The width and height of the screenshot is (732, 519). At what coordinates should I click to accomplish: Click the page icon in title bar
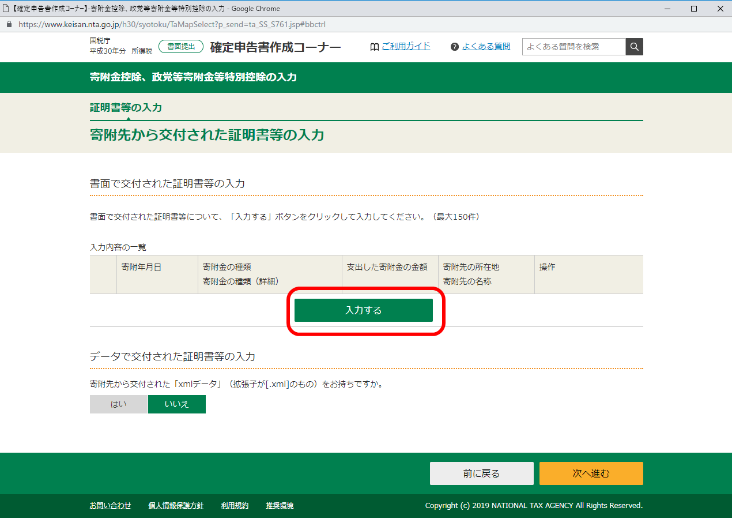(6, 9)
